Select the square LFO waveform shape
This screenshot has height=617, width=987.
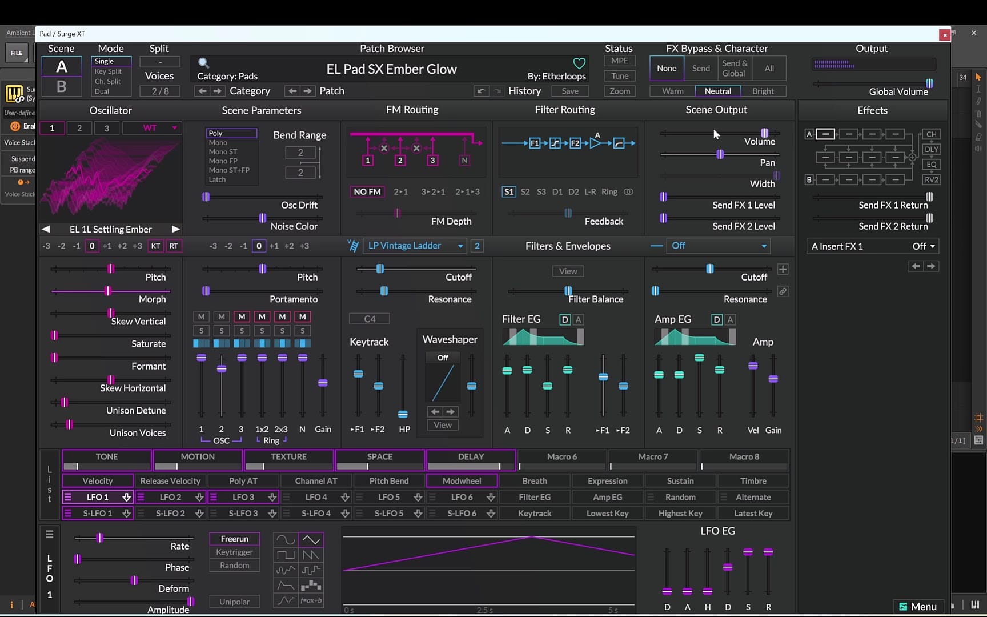(x=286, y=555)
